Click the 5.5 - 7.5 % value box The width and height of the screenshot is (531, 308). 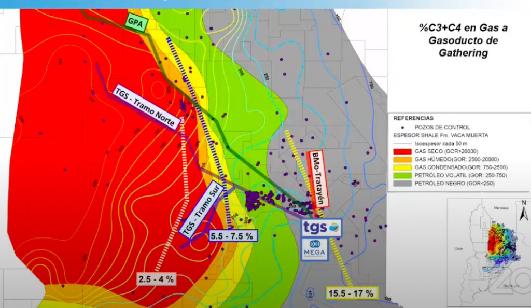point(232,236)
